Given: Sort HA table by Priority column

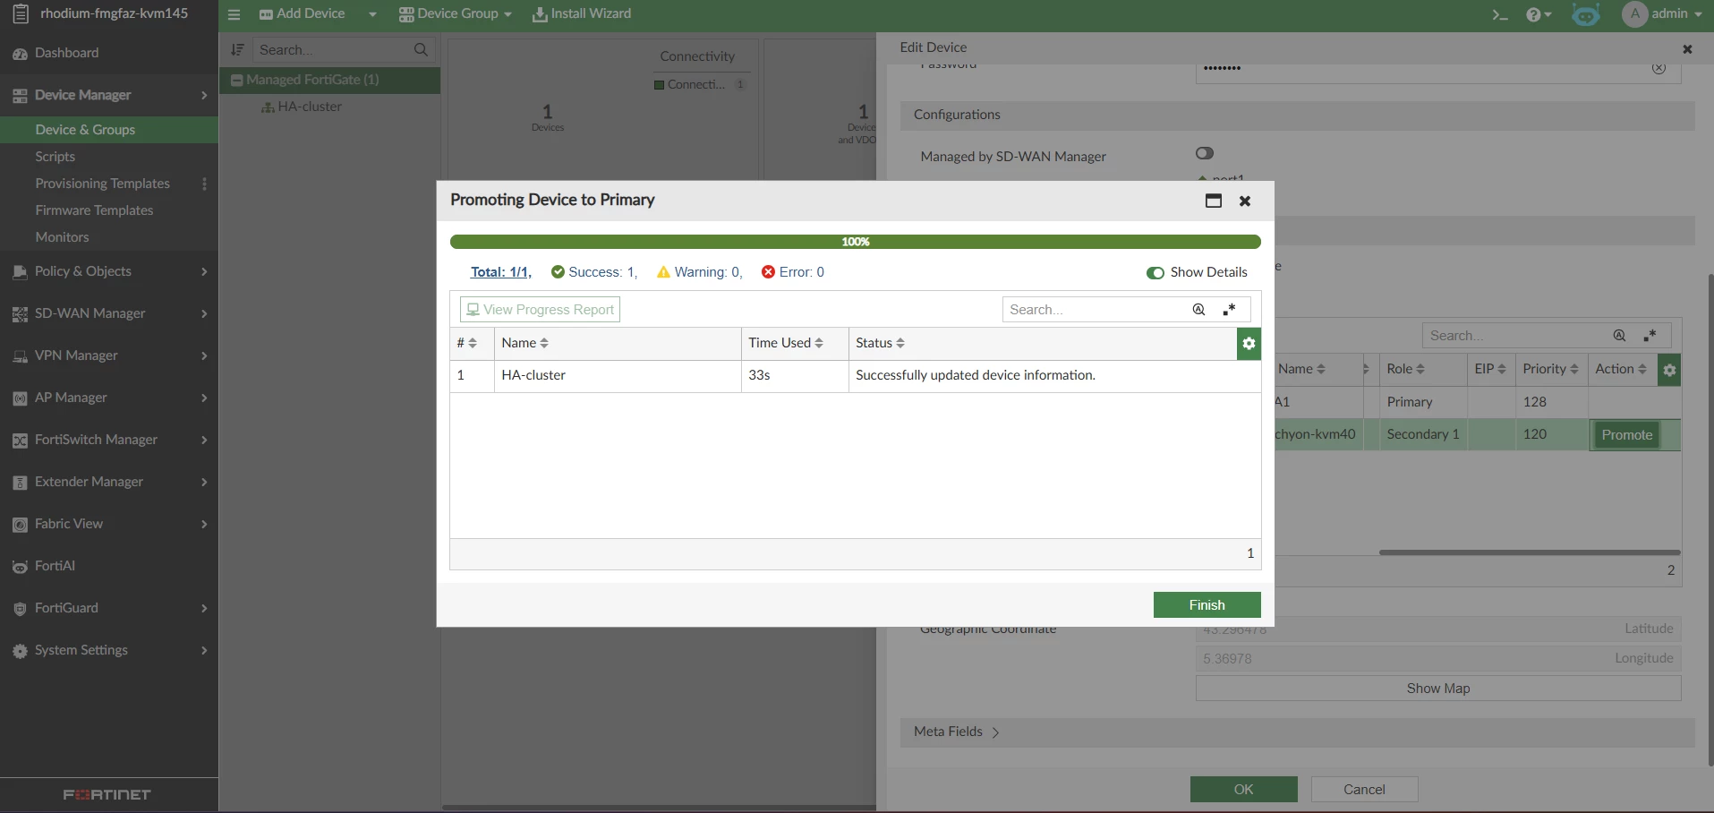Looking at the screenshot, I should 1551,370.
